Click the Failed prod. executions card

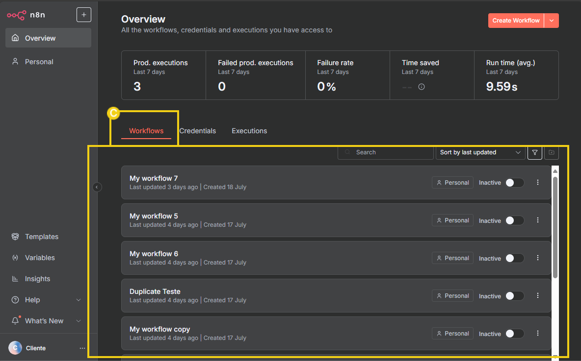[256, 75]
